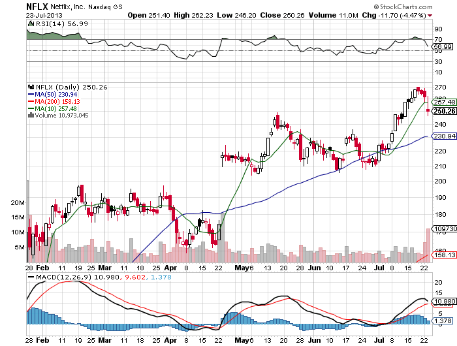Viewport: 457px width, 346px height.
Task: Click the 'RSI(14) 56.99' indicator label
Action: tap(62, 24)
